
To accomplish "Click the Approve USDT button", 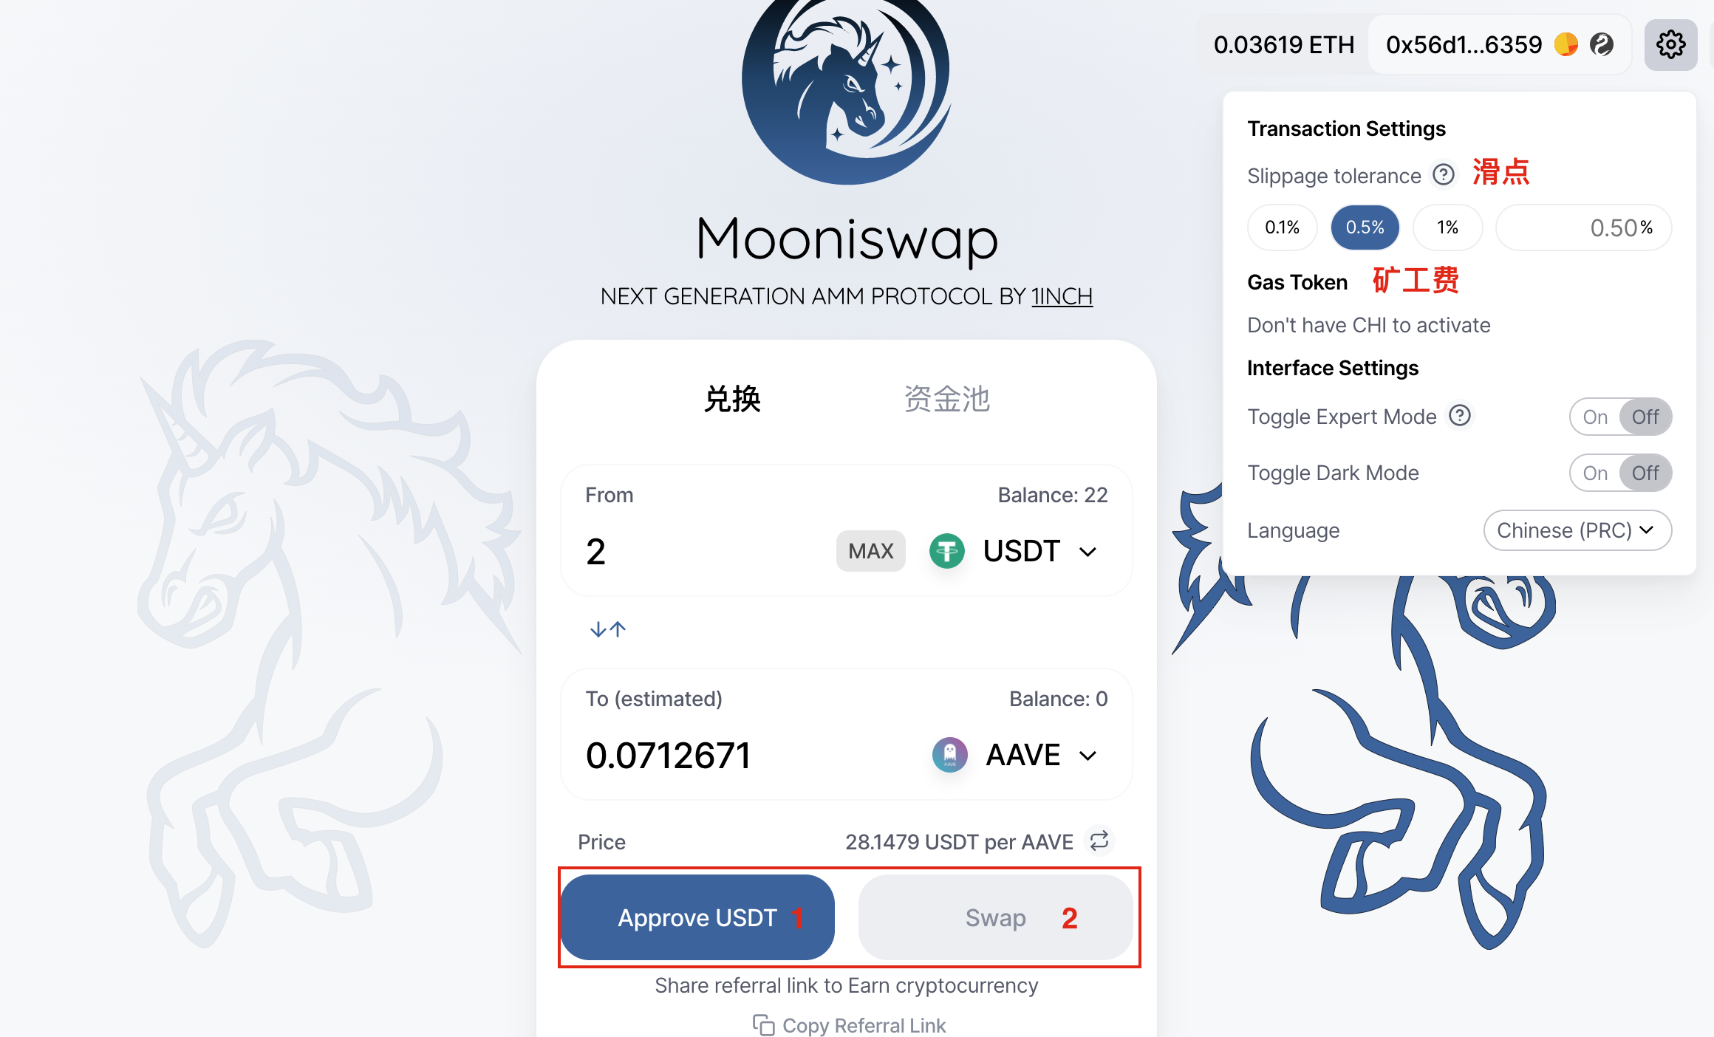I will click(697, 917).
